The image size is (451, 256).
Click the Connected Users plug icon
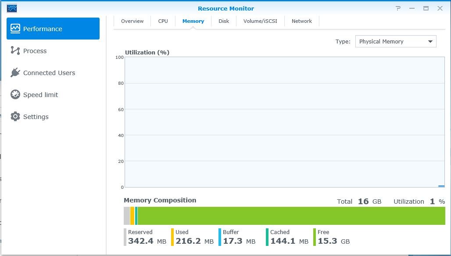point(15,73)
